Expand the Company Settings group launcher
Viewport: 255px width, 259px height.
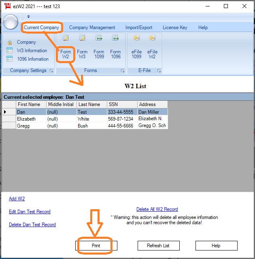pos(51,71)
